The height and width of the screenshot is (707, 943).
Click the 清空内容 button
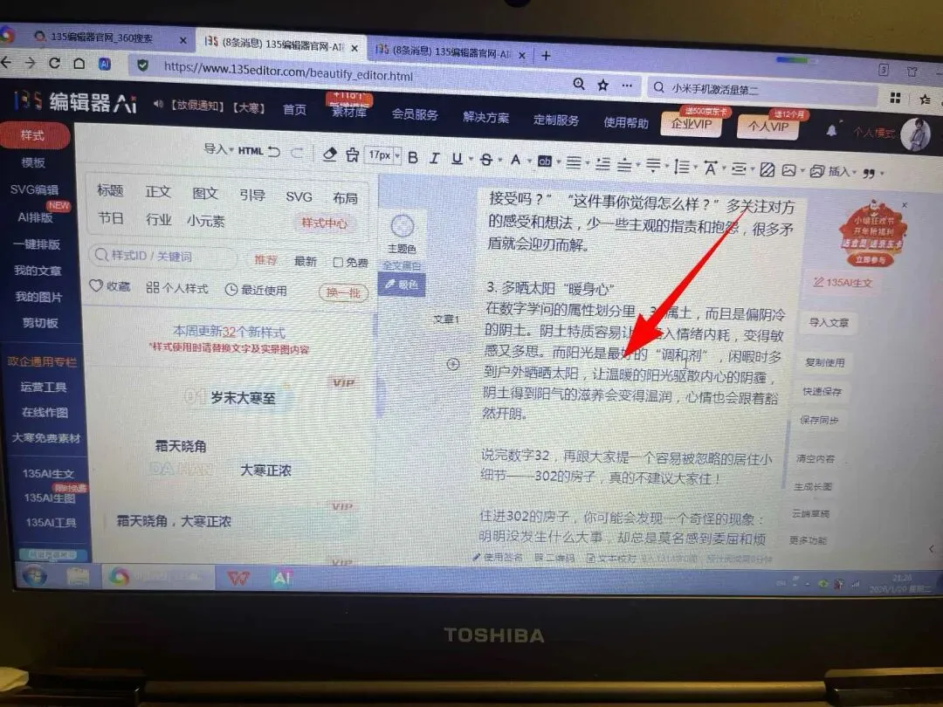point(816,459)
